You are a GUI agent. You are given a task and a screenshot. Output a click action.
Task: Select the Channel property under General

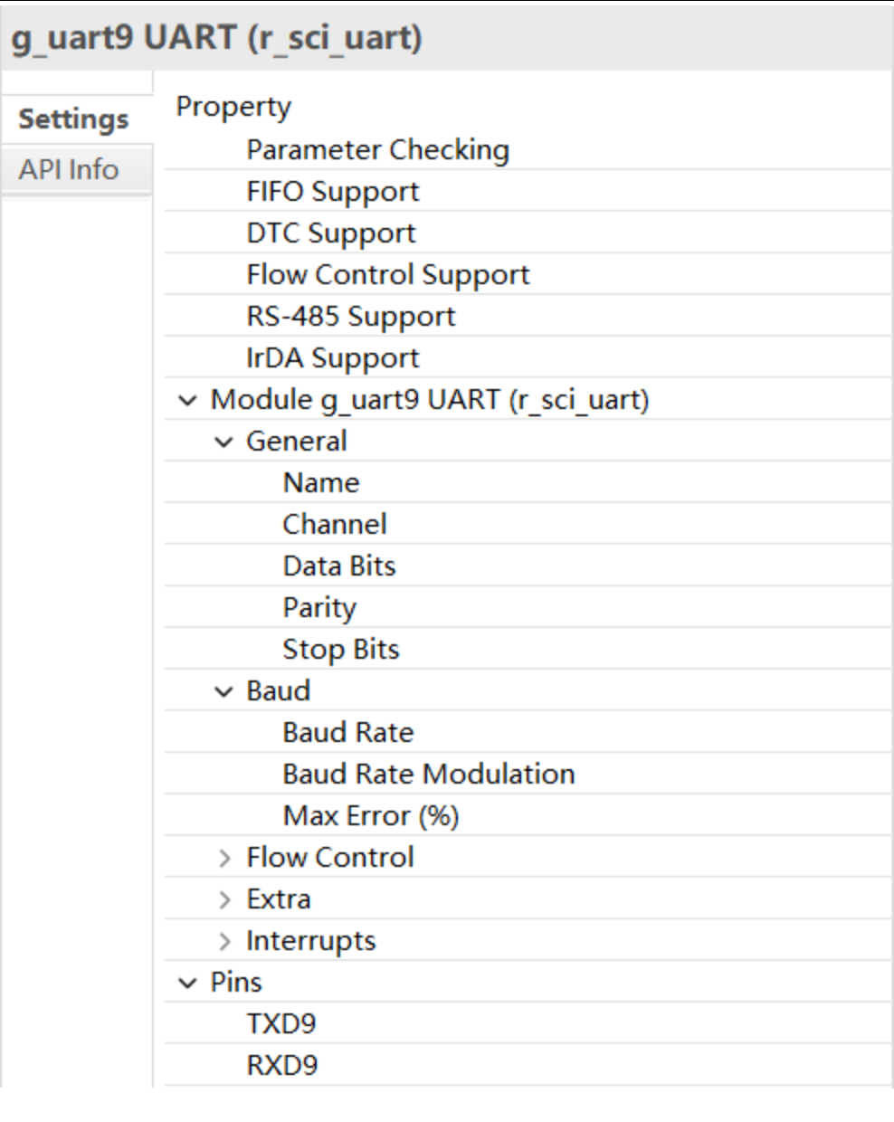[x=528, y=524]
